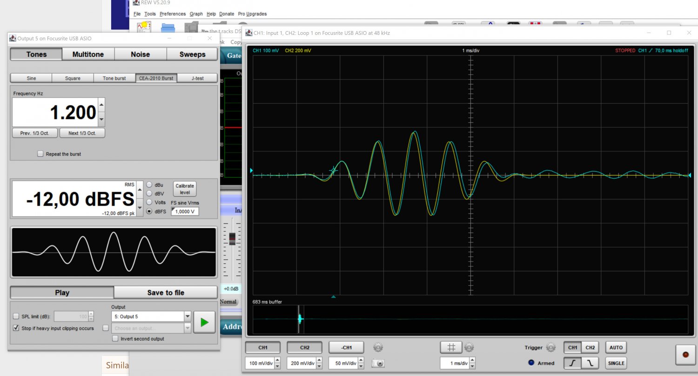Uncheck Stop if heavy input clipping occurs
698x376 pixels.
[x=16, y=328]
